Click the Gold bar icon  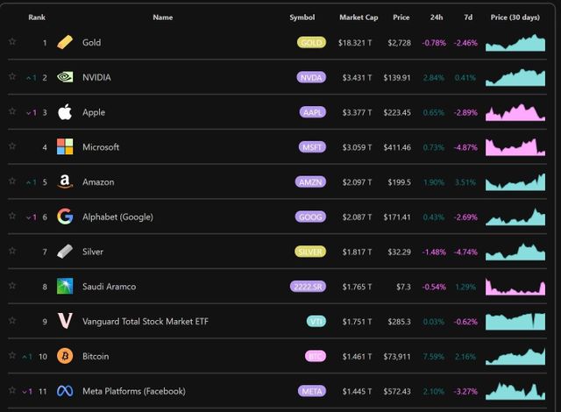click(65, 42)
